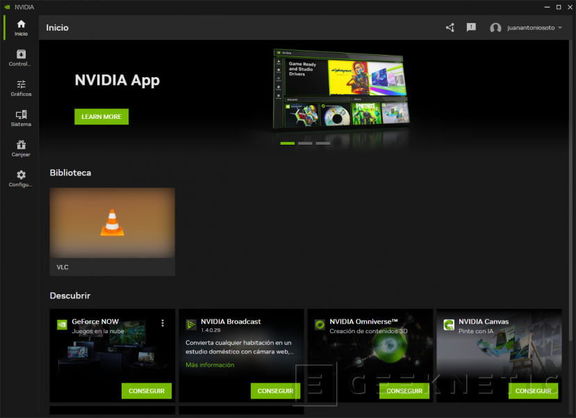Click CONSEGUIR on NVIDIA Omniverse card
The width and height of the screenshot is (576, 418).
pos(404,391)
